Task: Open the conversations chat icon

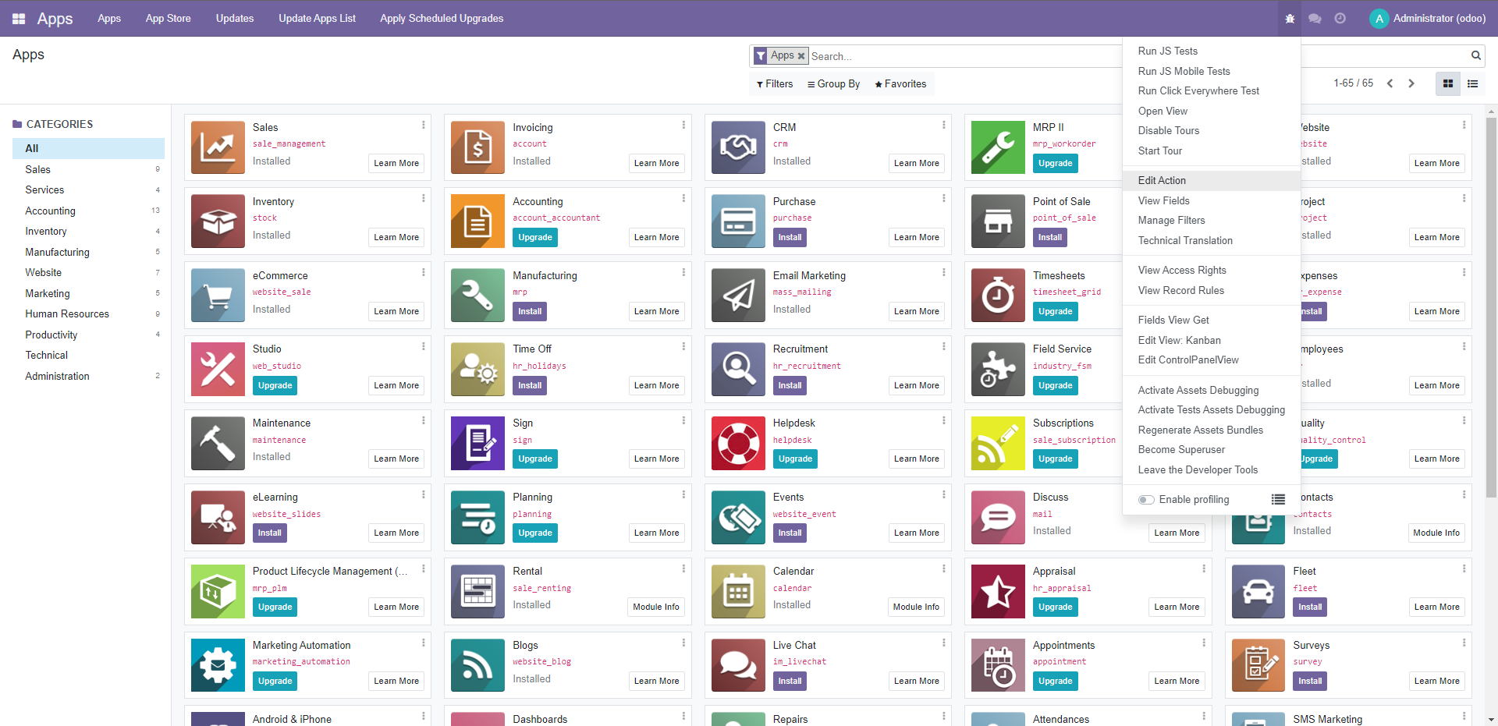Action: tap(1315, 18)
